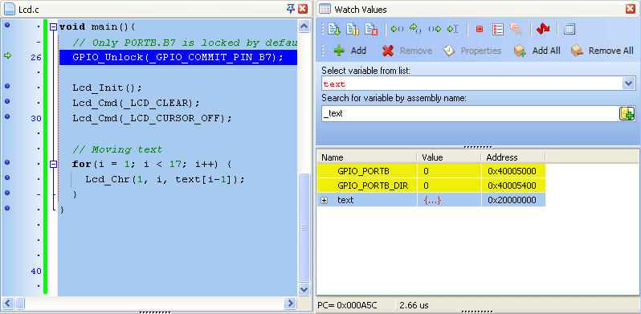Click the Value column header
The height and width of the screenshot is (314, 641).
pos(448,157)
